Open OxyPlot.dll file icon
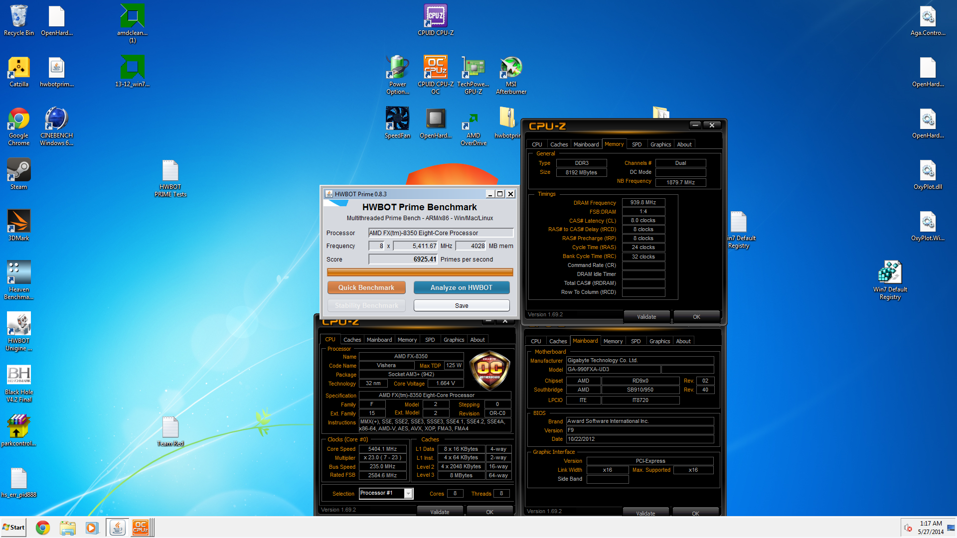This screenshot has height=538, width=957. point(928,174)
